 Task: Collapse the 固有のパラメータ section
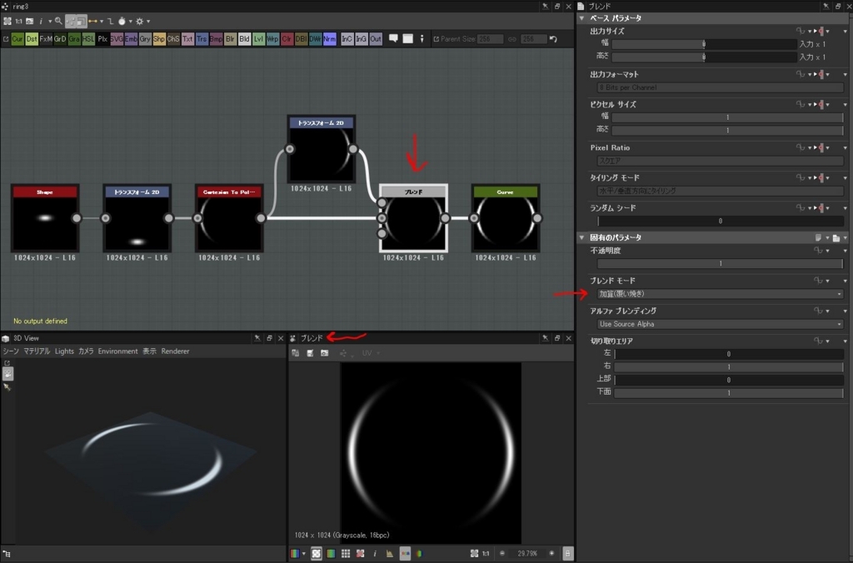point(582,237)
